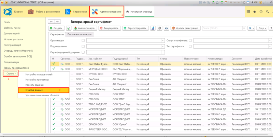Enable the Организация filter checkbox
273x137 pixels.
click(83, 40)
